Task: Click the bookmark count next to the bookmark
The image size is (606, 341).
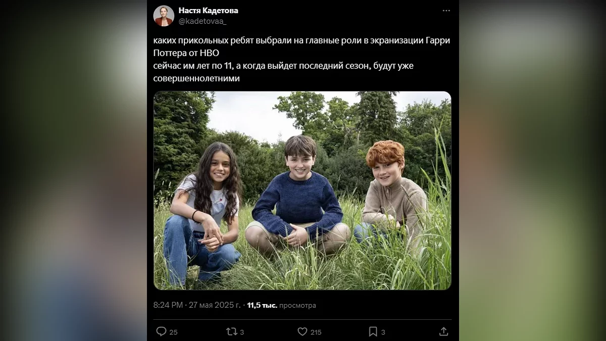Action: pos(383,332)
